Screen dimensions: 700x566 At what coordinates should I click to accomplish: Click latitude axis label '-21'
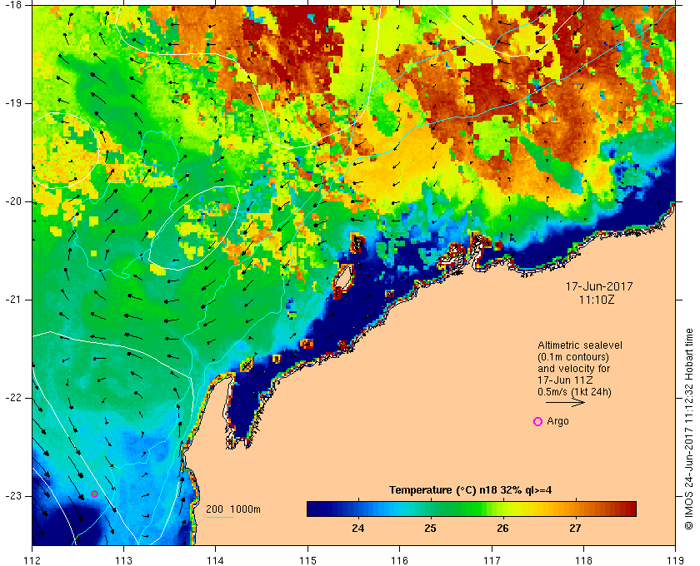click(x=12, y=300)
